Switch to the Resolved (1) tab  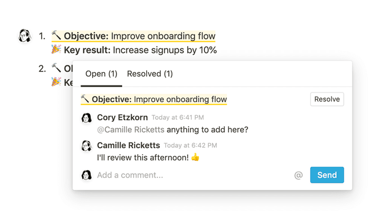pos(150,74)
